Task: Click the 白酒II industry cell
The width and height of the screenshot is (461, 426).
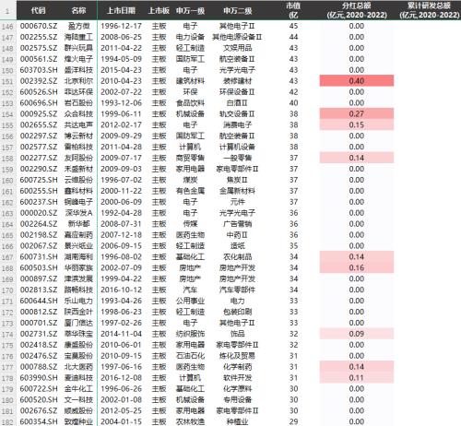Action: [x=237, y=103]
